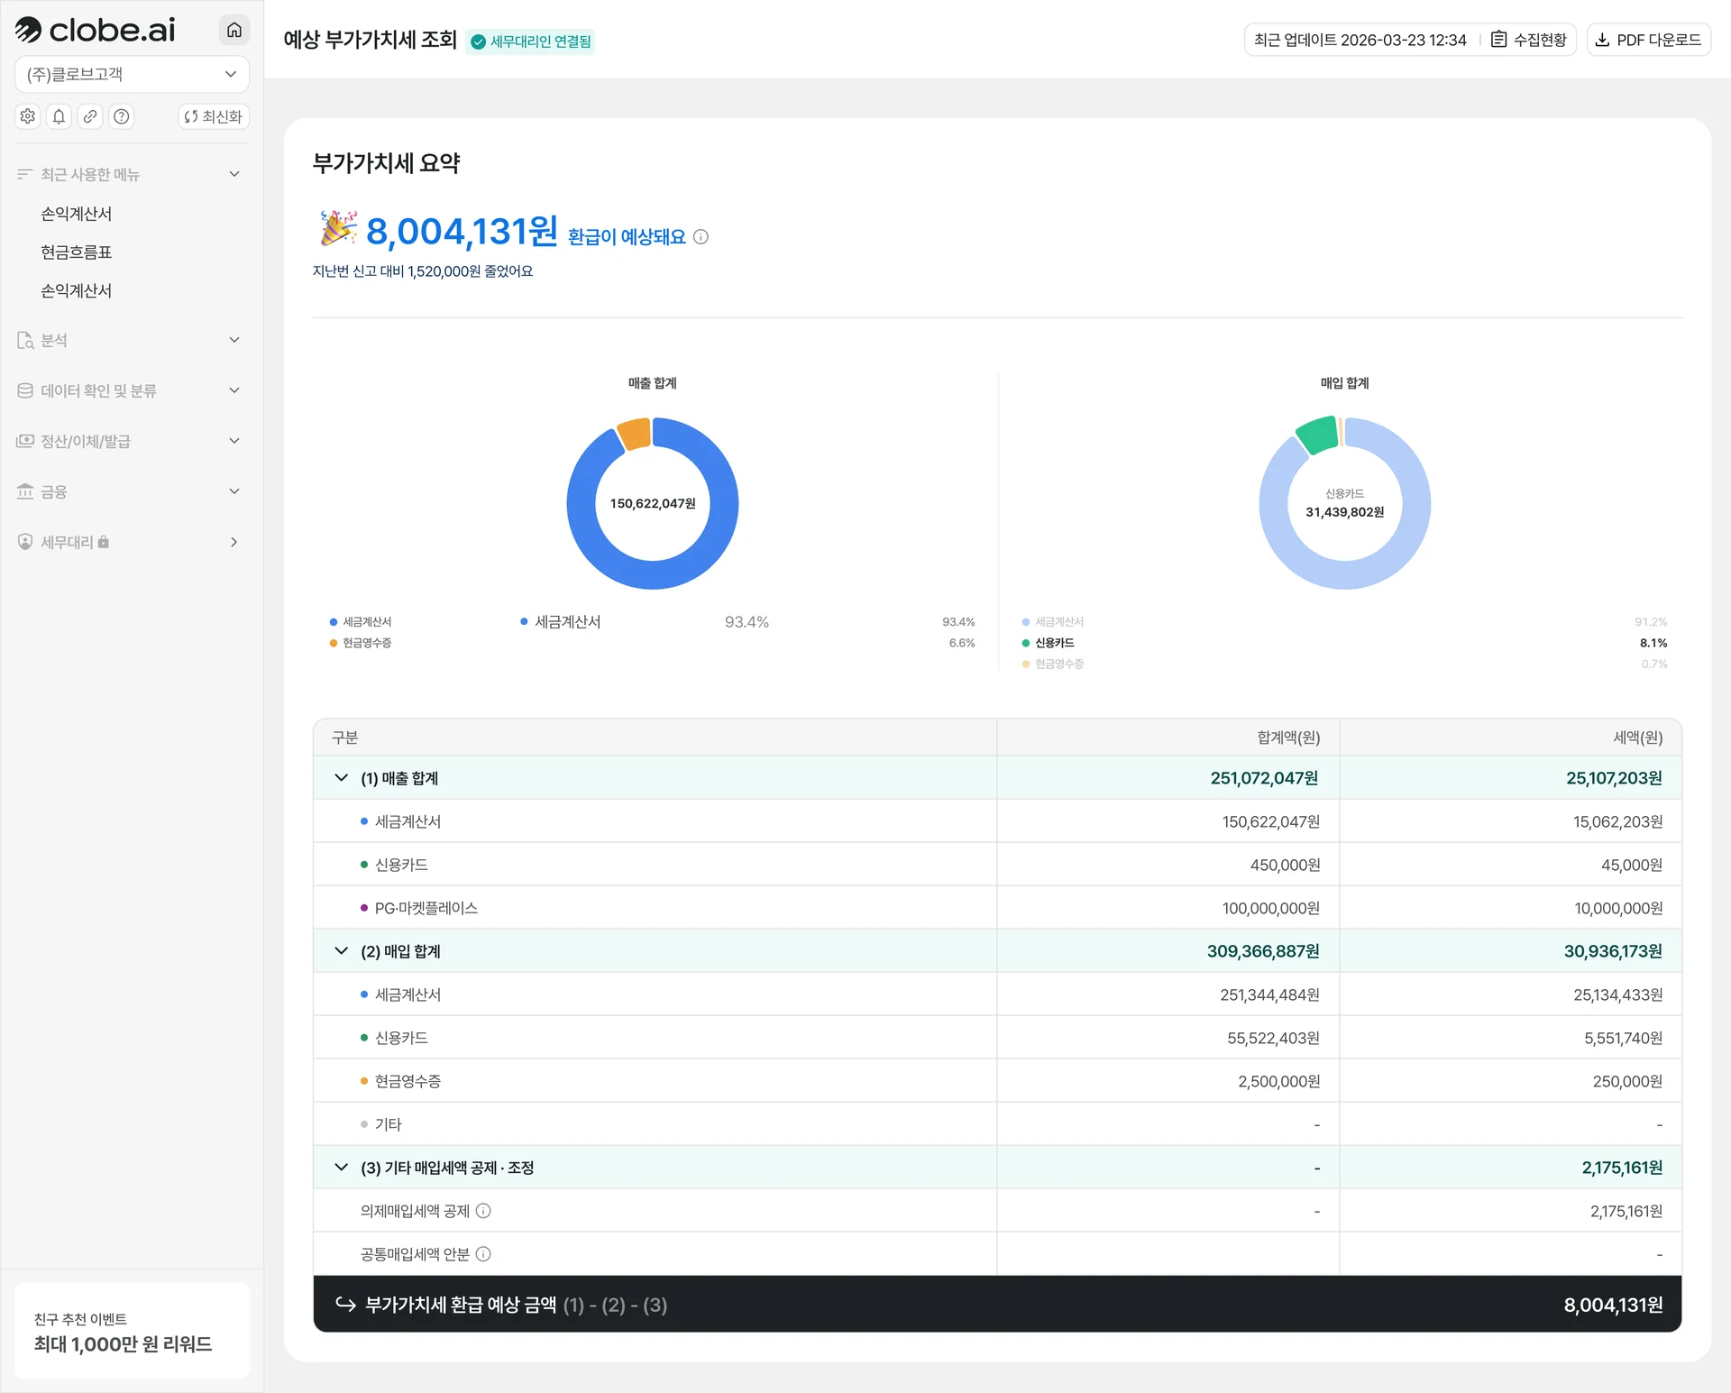Image resolution: width=1731 pixels, height=1393 pixels.
Task: Click info icon beside 환급이 예상돼요
Action: point(701,237)
